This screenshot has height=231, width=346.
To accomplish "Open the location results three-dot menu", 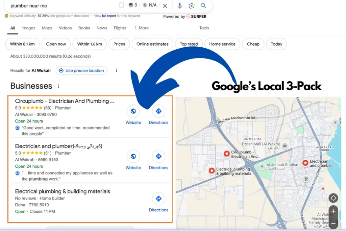I will point(117,70).
